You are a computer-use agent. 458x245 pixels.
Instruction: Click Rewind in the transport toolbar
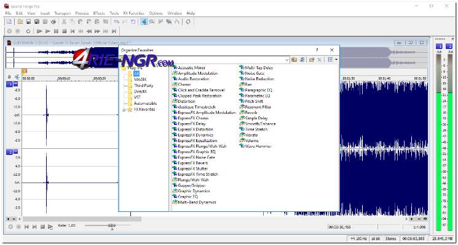click(x=89, y=31)
